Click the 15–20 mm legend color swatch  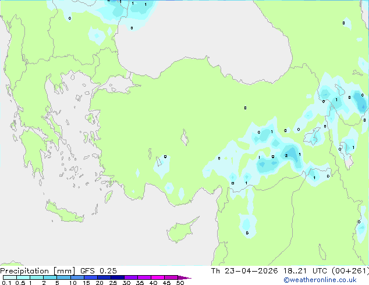[x=90, y=277]
